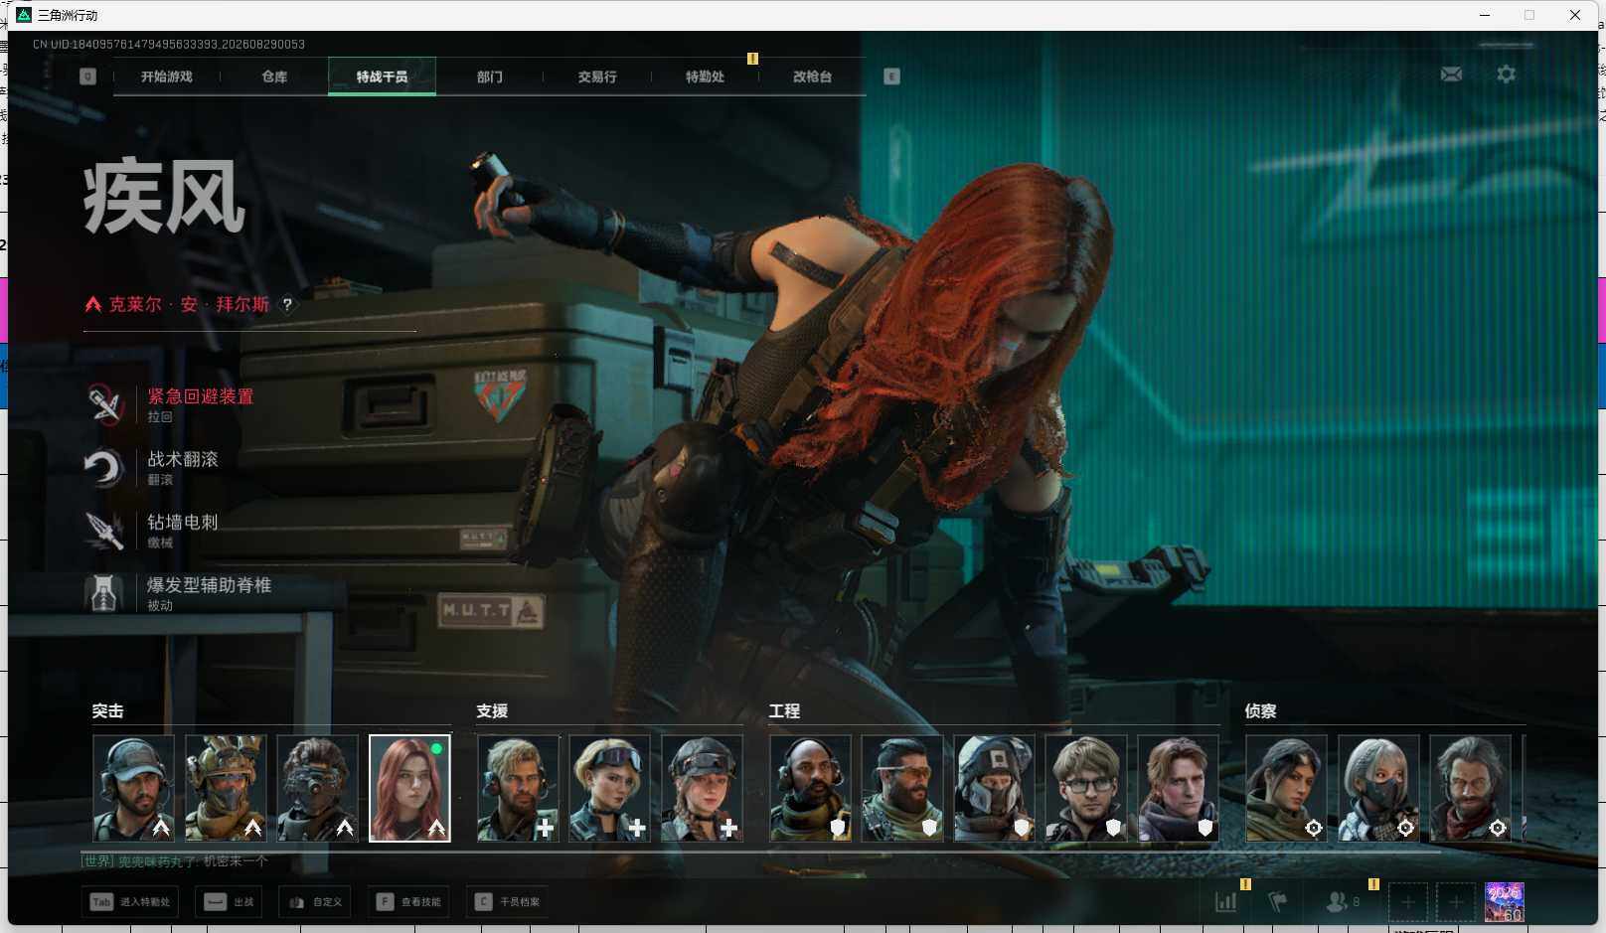Screen dimensions: 1606x933
Task: Select the 钻墙电刺 skill icon
Action: tap(104, 531)
